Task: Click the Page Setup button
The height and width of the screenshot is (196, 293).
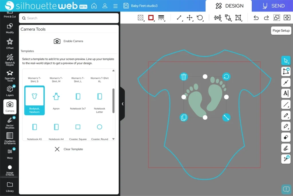Action: pyautogui.click(x=281, y=30)
